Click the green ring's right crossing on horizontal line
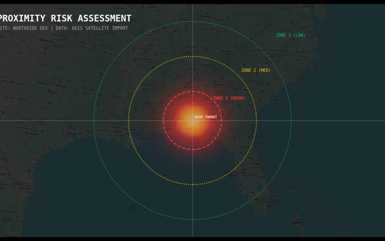This screenshot has height=241, width=385. (292, 121)
